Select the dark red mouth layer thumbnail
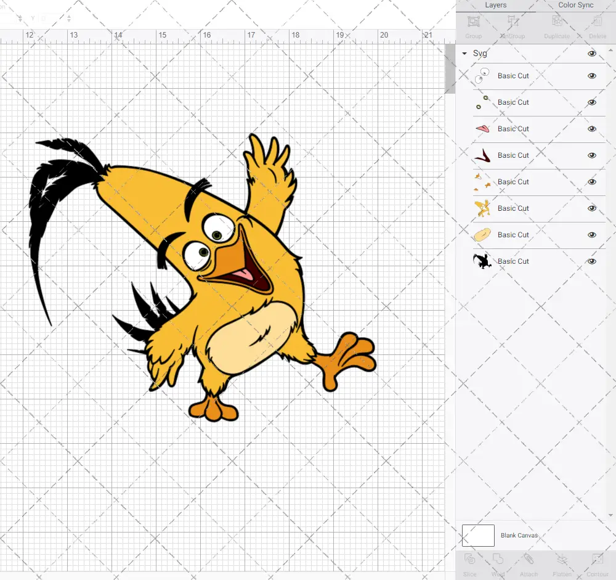The image size is (616, 580). [482, 155]
